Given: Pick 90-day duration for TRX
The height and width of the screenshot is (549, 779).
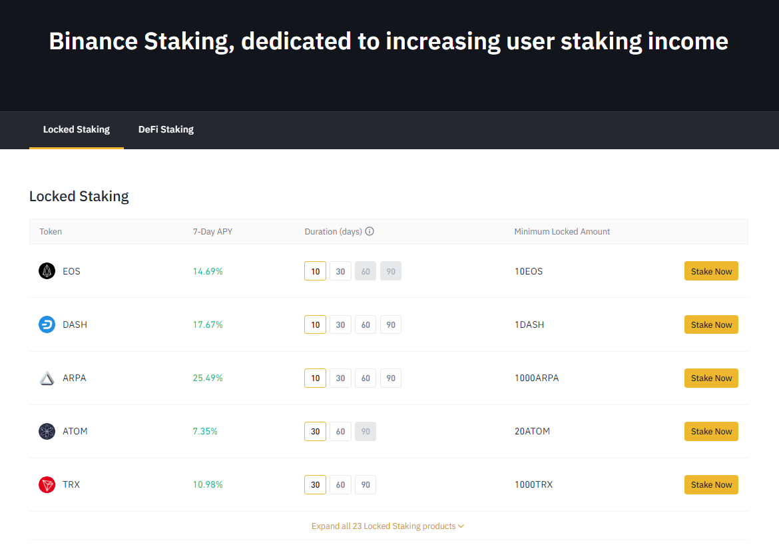Looking at the screenshot, I should pos(366,484).
